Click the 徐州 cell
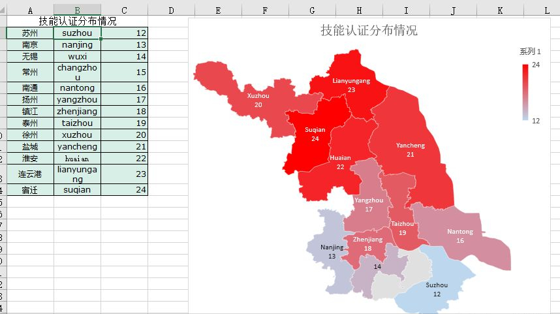Viewport: 560px width, 314px height. pyautogui.click(x=30, y=135)
